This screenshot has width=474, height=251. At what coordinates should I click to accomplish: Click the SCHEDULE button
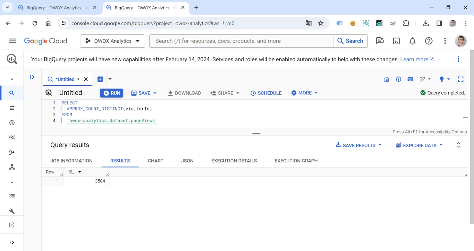[266, 93]
